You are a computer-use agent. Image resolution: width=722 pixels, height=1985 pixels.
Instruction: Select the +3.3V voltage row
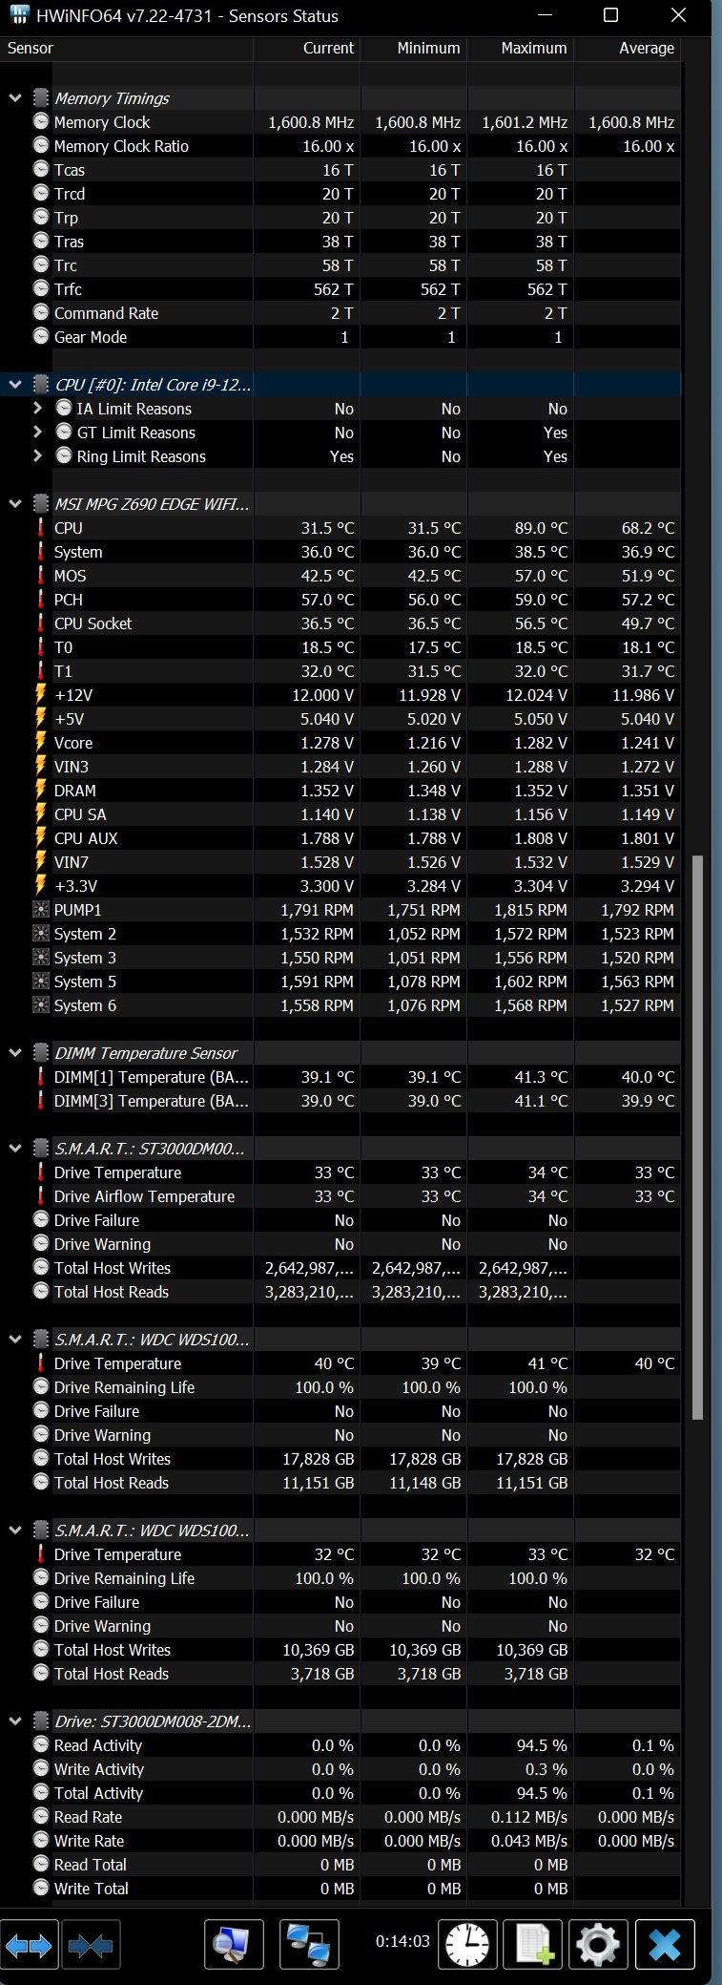tap(340, 885)
